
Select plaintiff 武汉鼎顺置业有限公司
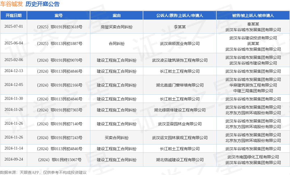(180, 44)
